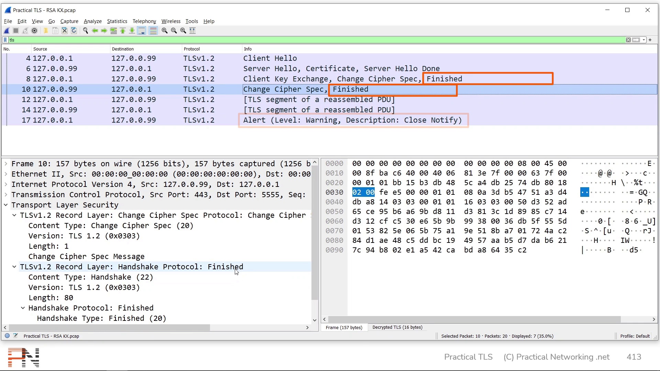
Task: Open the File menu
Action: point(8,21)
